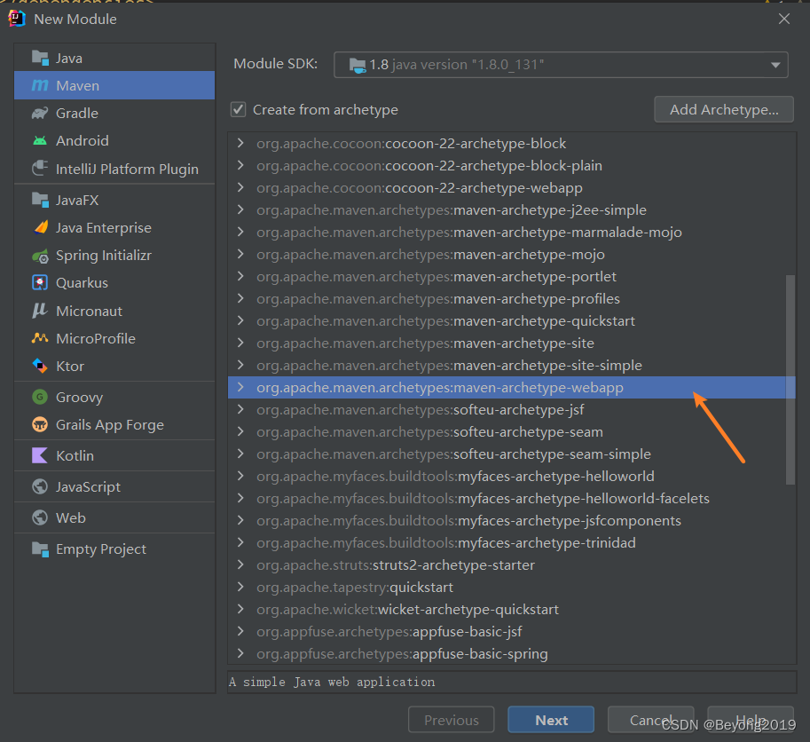
Task: Click the IntelliJ logo in title bar
Action: click(x=17, y=18)
